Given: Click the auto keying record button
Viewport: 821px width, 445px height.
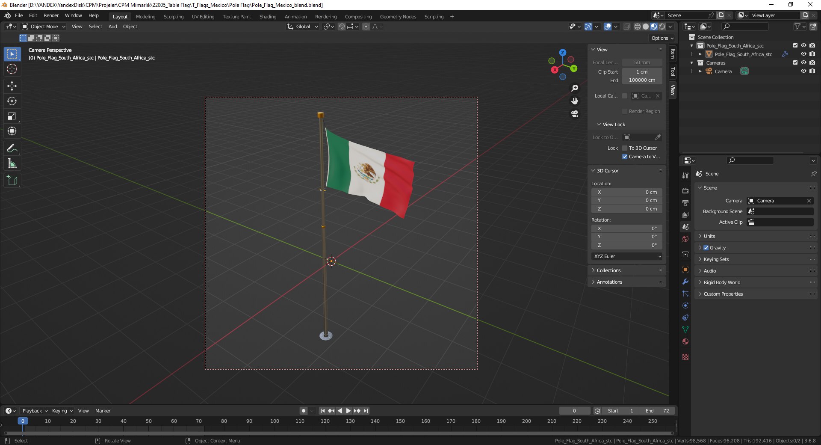Looking at the screenshot, I should [x=304, y=411].
